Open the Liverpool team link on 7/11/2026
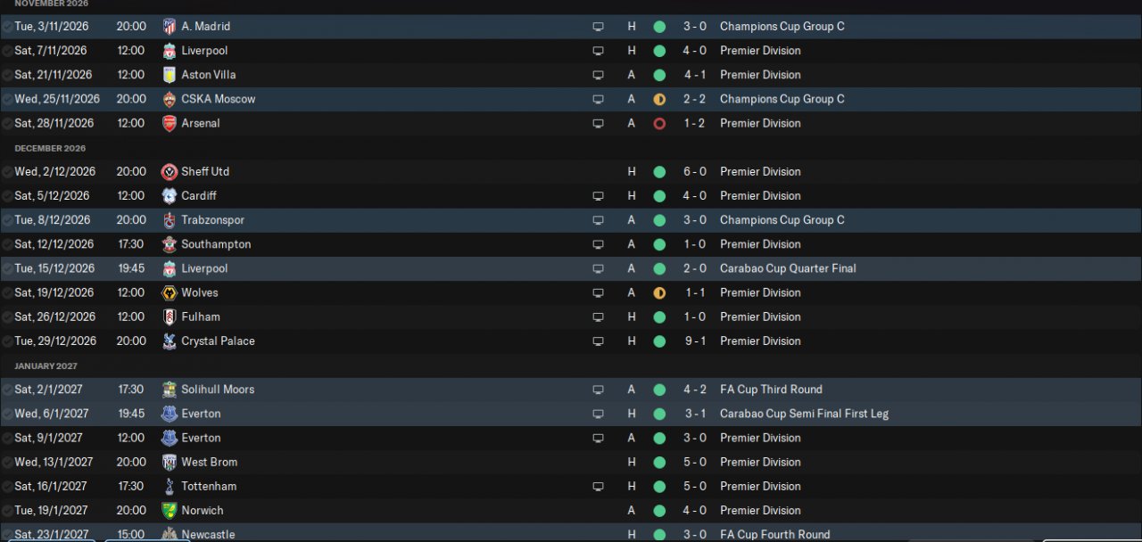Screen dimensions: 1142x542 204,51
